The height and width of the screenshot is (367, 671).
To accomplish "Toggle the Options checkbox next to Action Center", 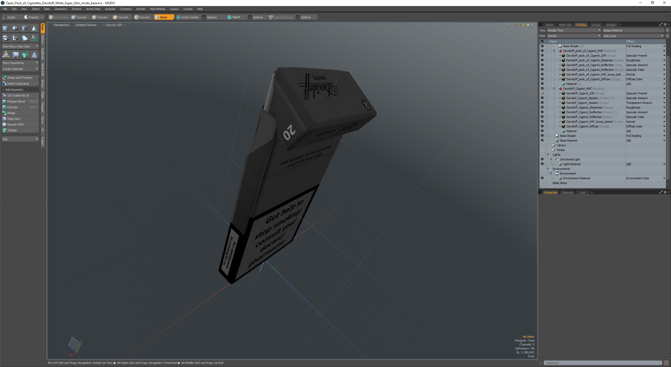I will point(204,17).
